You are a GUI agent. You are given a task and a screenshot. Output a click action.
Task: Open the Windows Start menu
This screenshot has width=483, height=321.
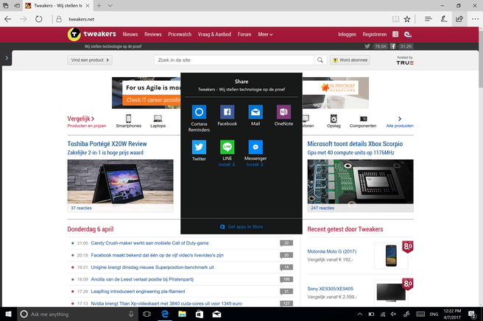(8, 314)
